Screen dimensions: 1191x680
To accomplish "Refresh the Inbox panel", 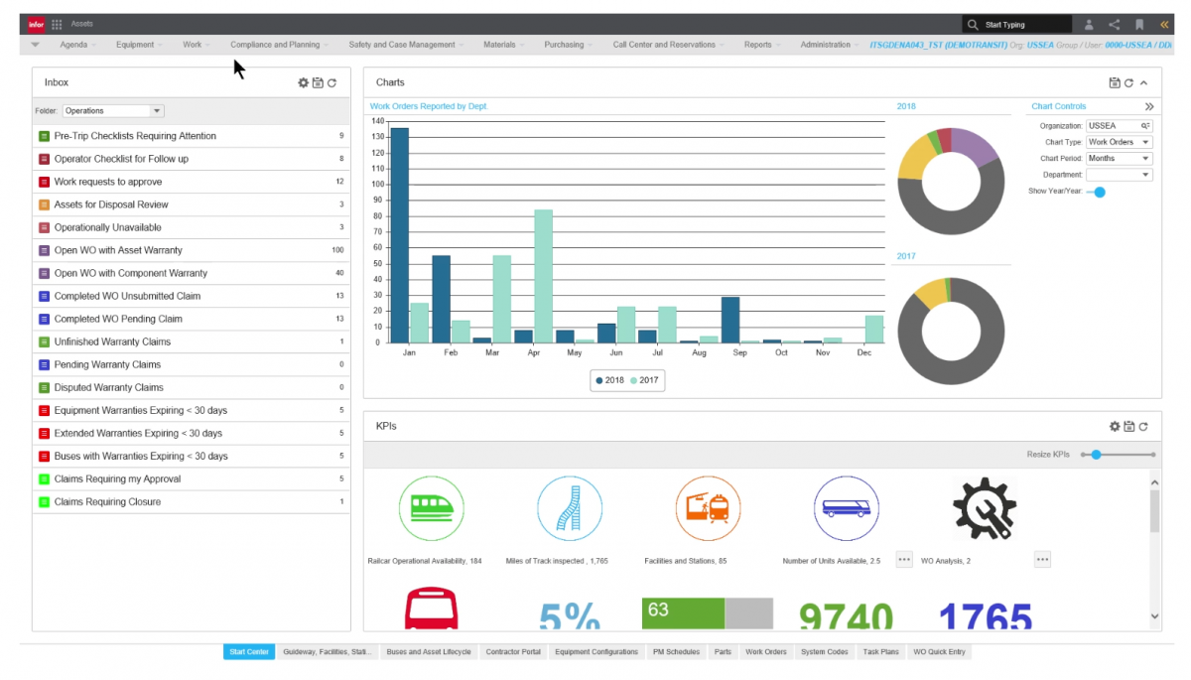I will (331, 83).
